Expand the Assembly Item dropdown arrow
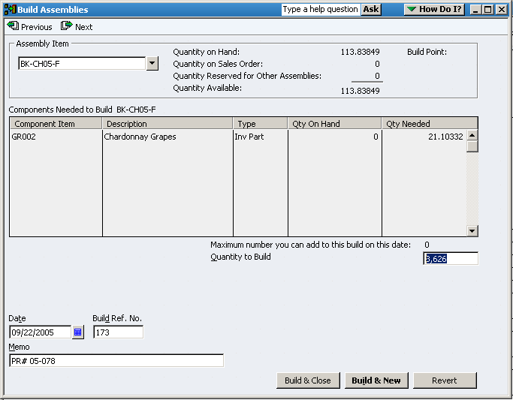Screen dimensions: 513x400 [x=152, y=64]
